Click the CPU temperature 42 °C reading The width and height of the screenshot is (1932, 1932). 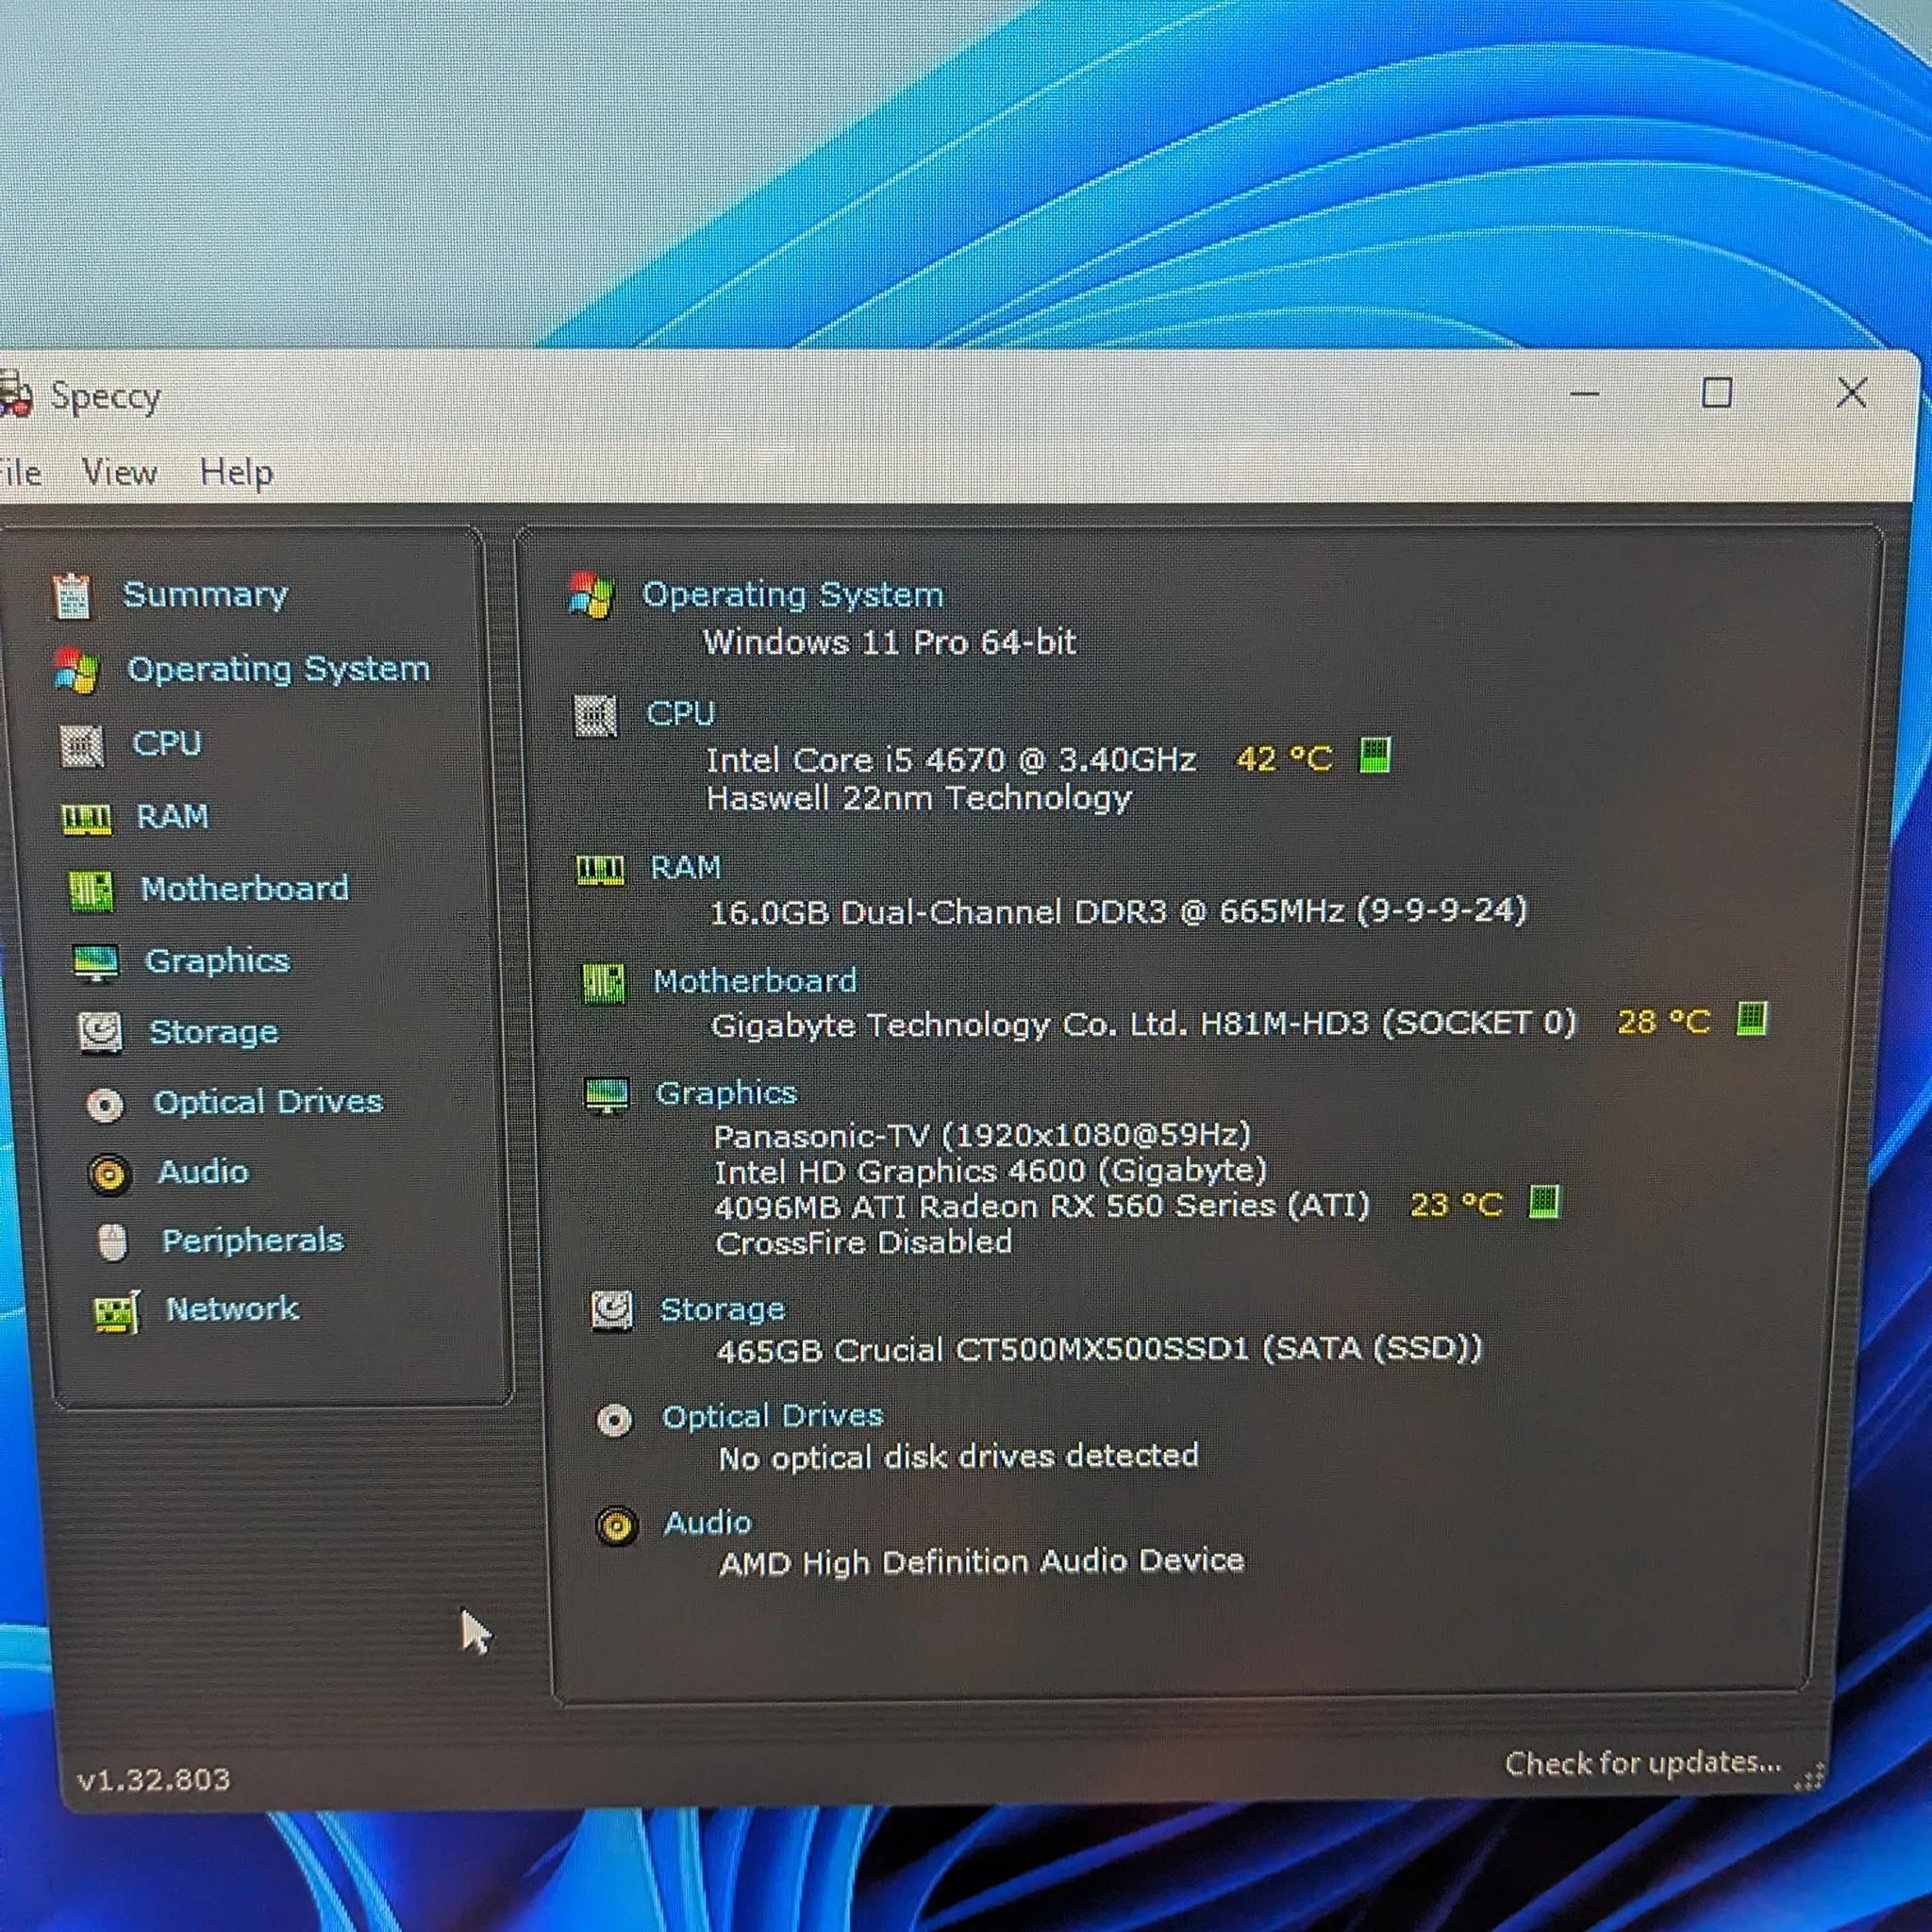pyautogui.click(x=1285, y=759)
